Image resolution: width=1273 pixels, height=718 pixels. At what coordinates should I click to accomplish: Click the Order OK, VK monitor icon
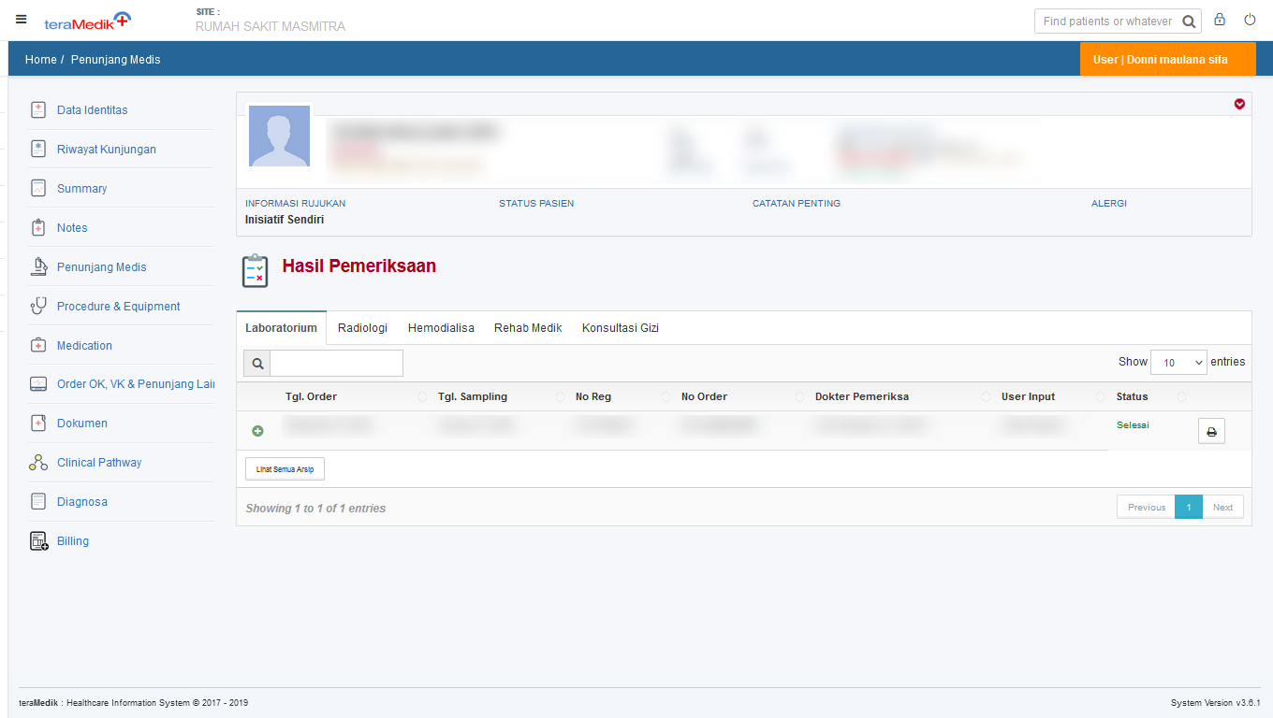tap(38, 384)
